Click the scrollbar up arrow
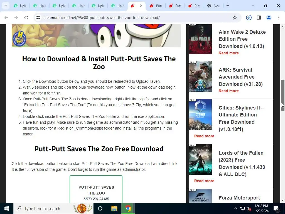285x214 pixels. [282, 27]
